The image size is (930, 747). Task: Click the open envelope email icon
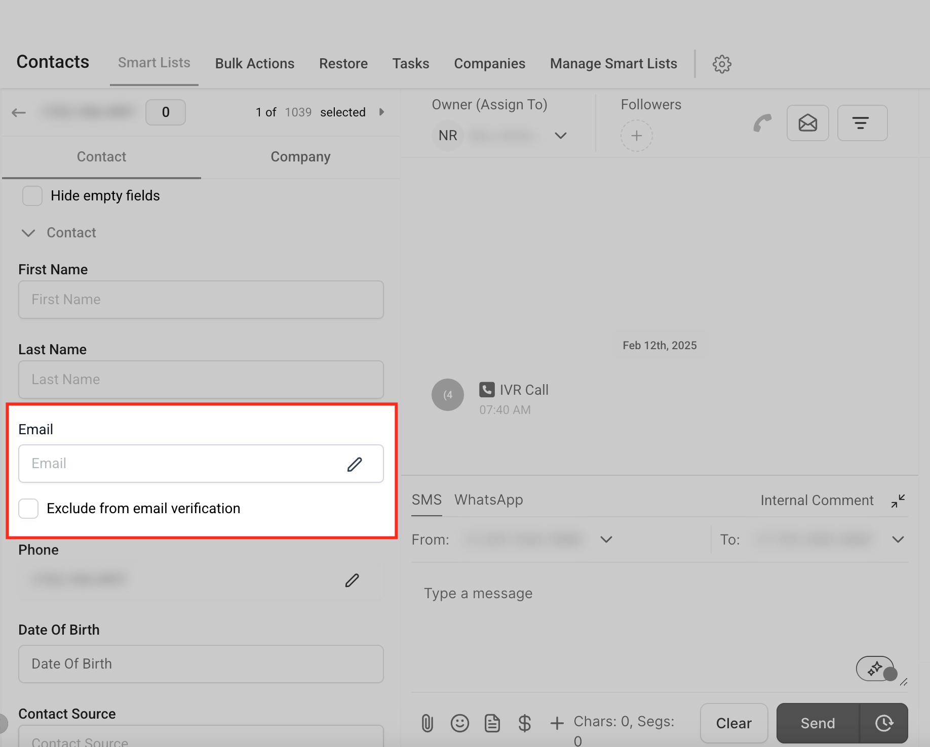pos(808,123)
